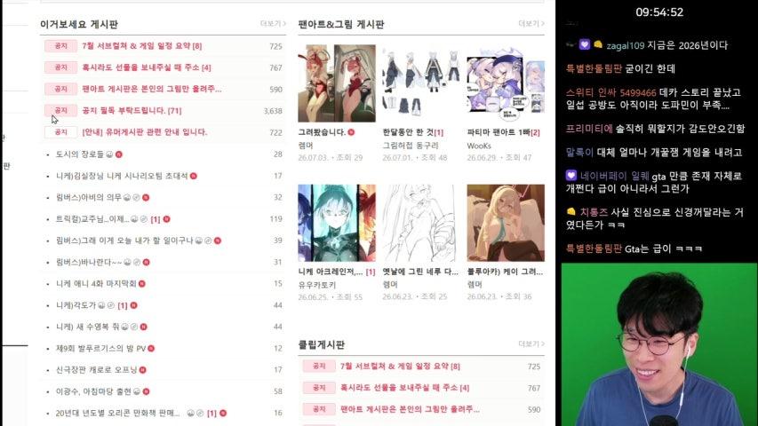This screenshot has height=426, width=758.
Task: Click the title 한달동안 한 것[1]
Action: click(413, 132)
